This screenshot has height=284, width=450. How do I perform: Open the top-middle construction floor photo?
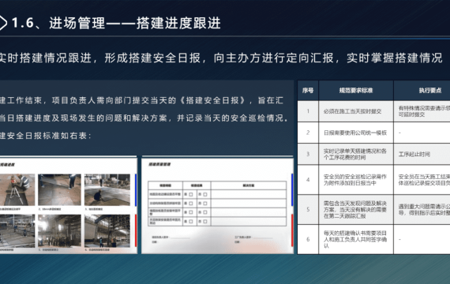59,189
